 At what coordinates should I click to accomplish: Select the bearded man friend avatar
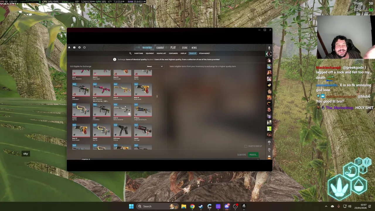point(269,110)
